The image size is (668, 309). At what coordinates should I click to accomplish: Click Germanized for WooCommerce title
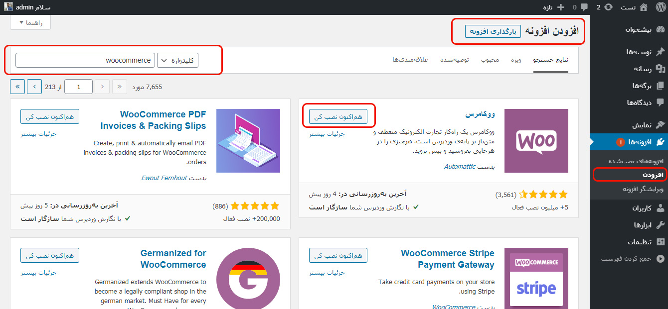point(173,259)
